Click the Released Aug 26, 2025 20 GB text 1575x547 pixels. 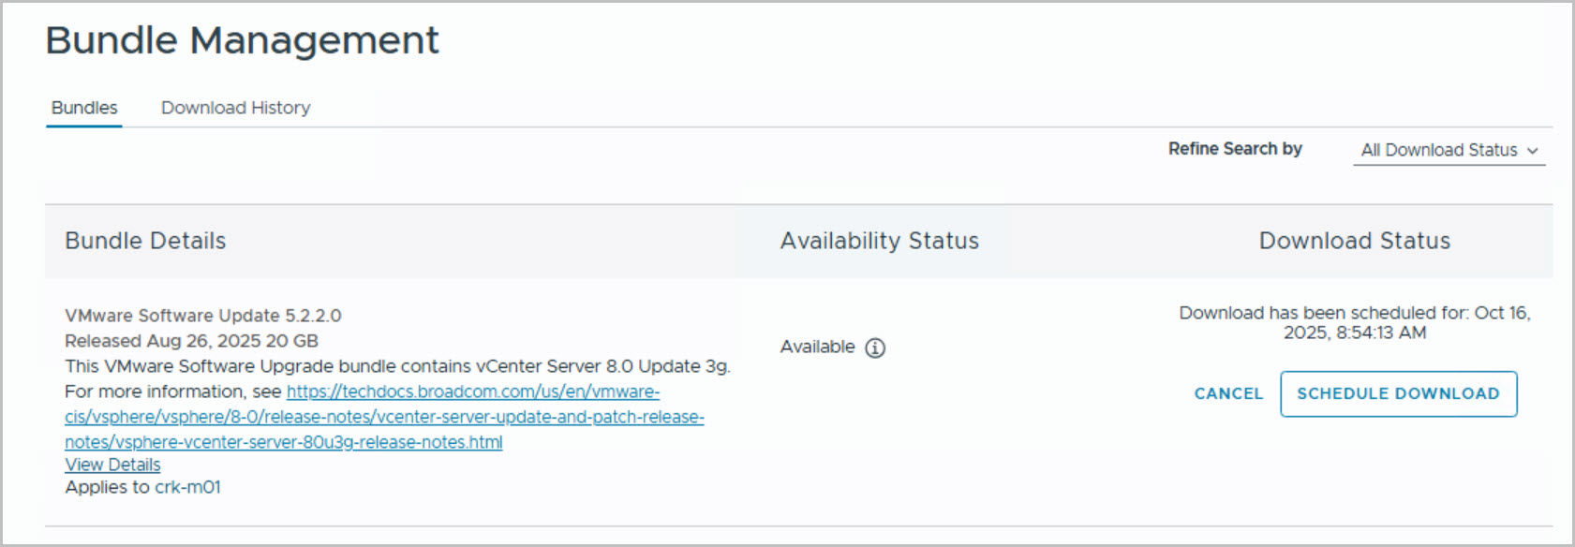(191, 341)
